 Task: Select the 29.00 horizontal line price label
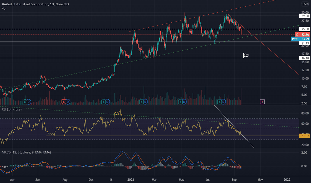pyautogui.click(x=305, y=16)
